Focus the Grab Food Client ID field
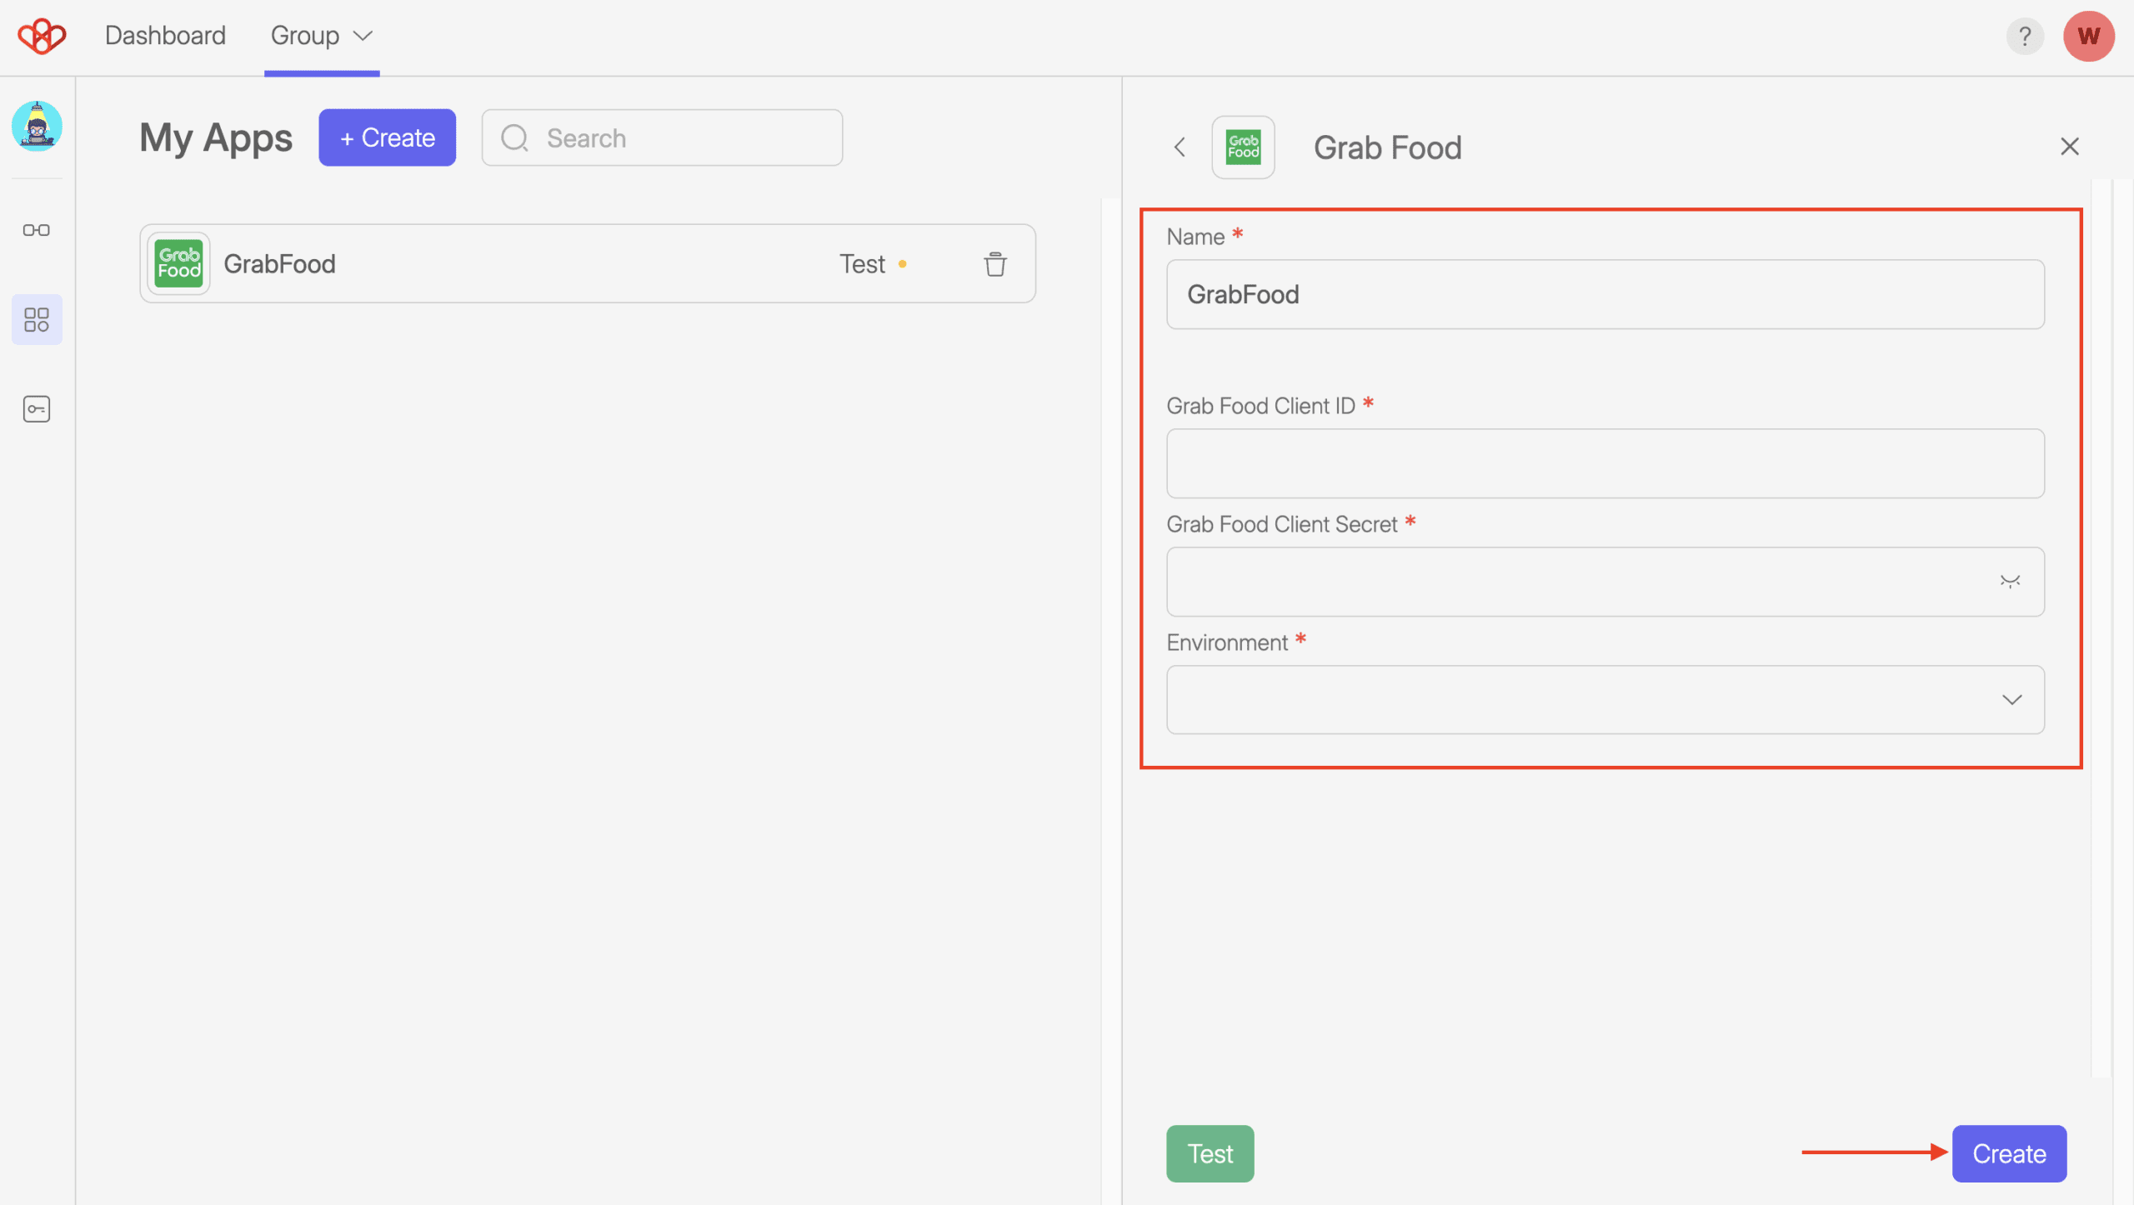The height and width of the screenshot is (1205, 2134). coord(1606,463)
